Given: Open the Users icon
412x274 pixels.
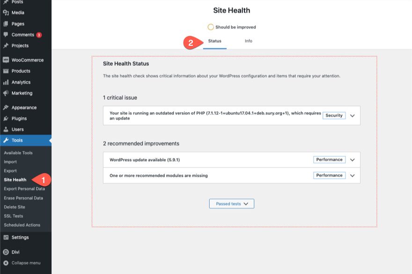Looking at the screenshot, I should point(6,129).
